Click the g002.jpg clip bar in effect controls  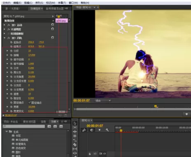pos(62,21)
